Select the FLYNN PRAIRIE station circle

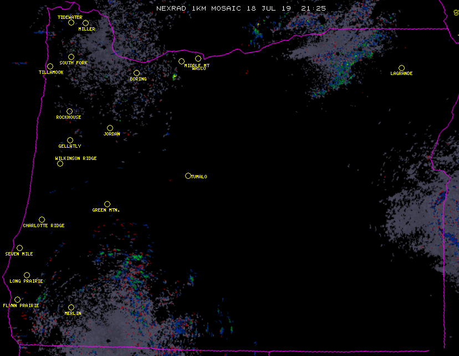(17, 299)
